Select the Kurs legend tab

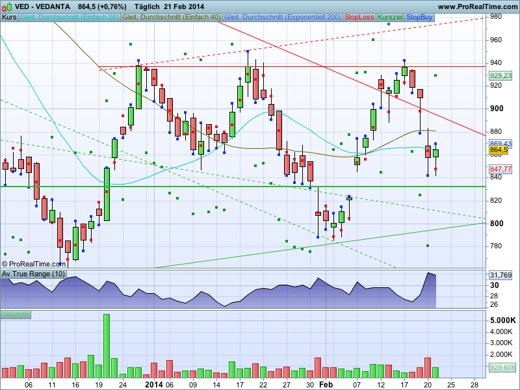click(x=9, y=18)
